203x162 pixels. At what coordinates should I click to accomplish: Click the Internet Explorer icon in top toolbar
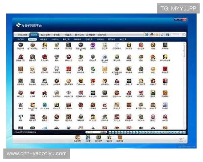146,34
